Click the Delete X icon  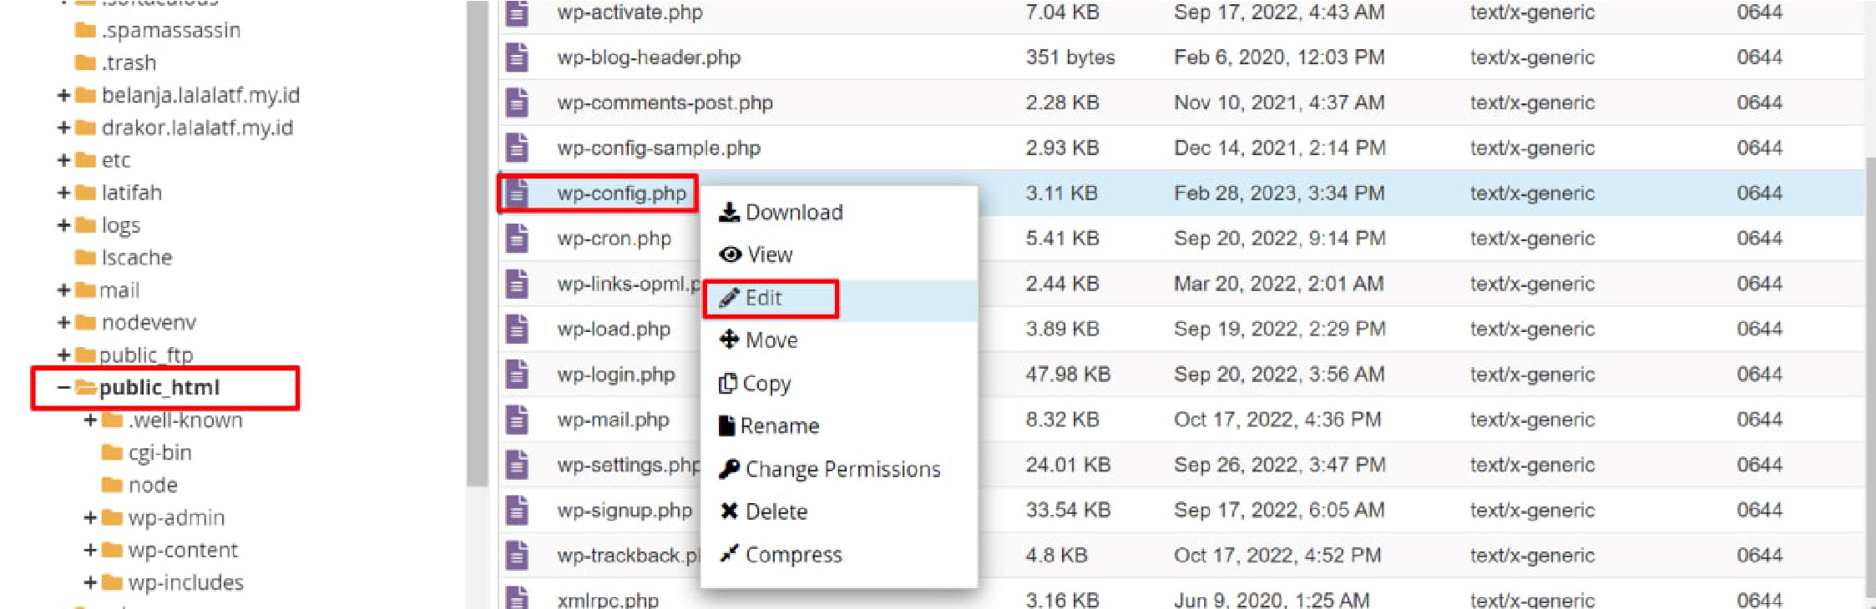(727, 511)
